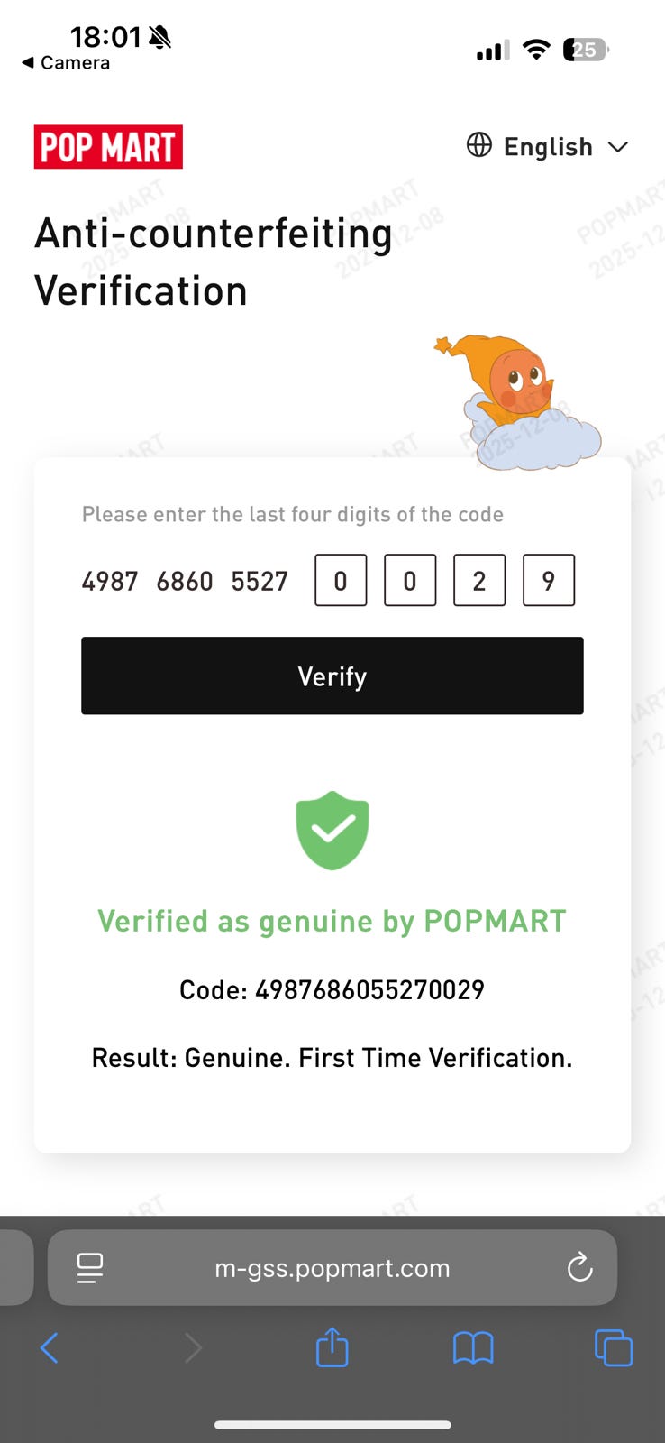Tap the black Verify button

pyautogui.click(x=332, y=676)
